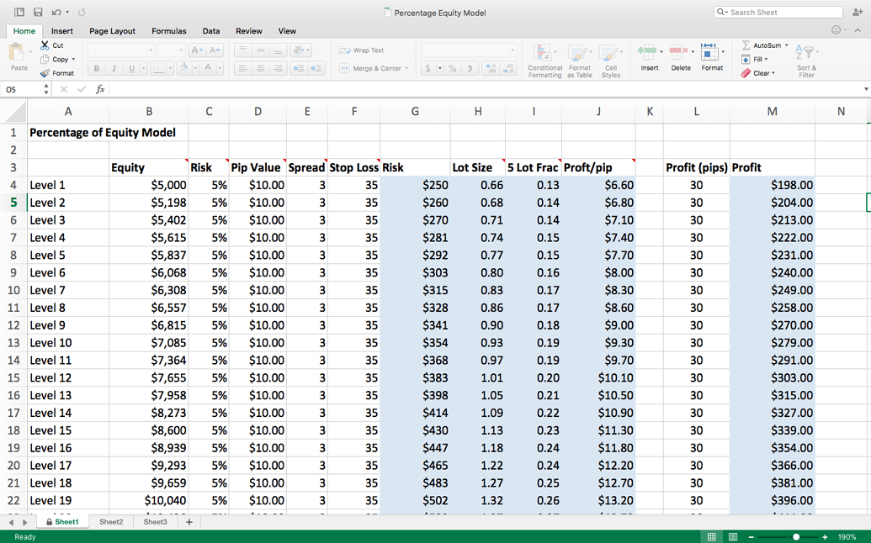
Task: Open the Formulas ribbon tab
Action: [168, 31]
